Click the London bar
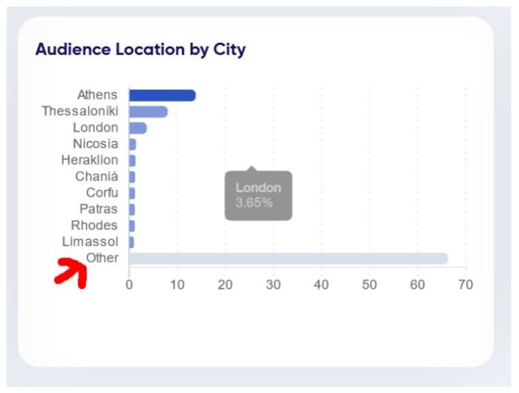 138,128
